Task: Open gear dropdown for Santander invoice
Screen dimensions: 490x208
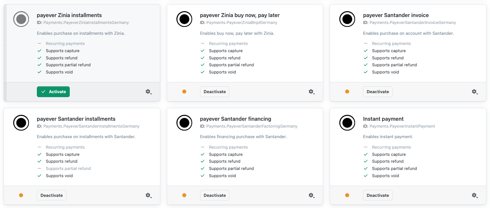Action: [475, 92]
